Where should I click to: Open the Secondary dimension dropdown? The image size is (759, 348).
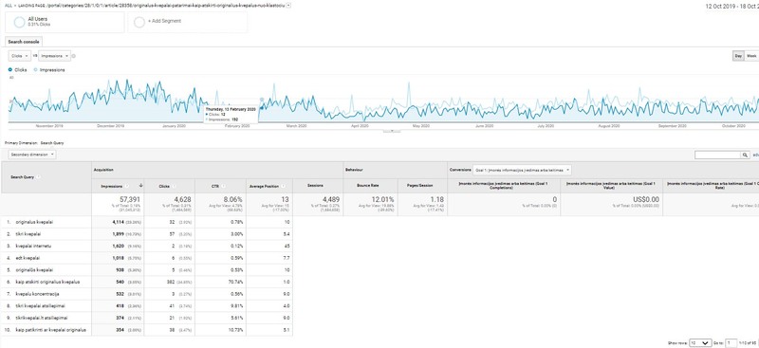click(32, 155)
